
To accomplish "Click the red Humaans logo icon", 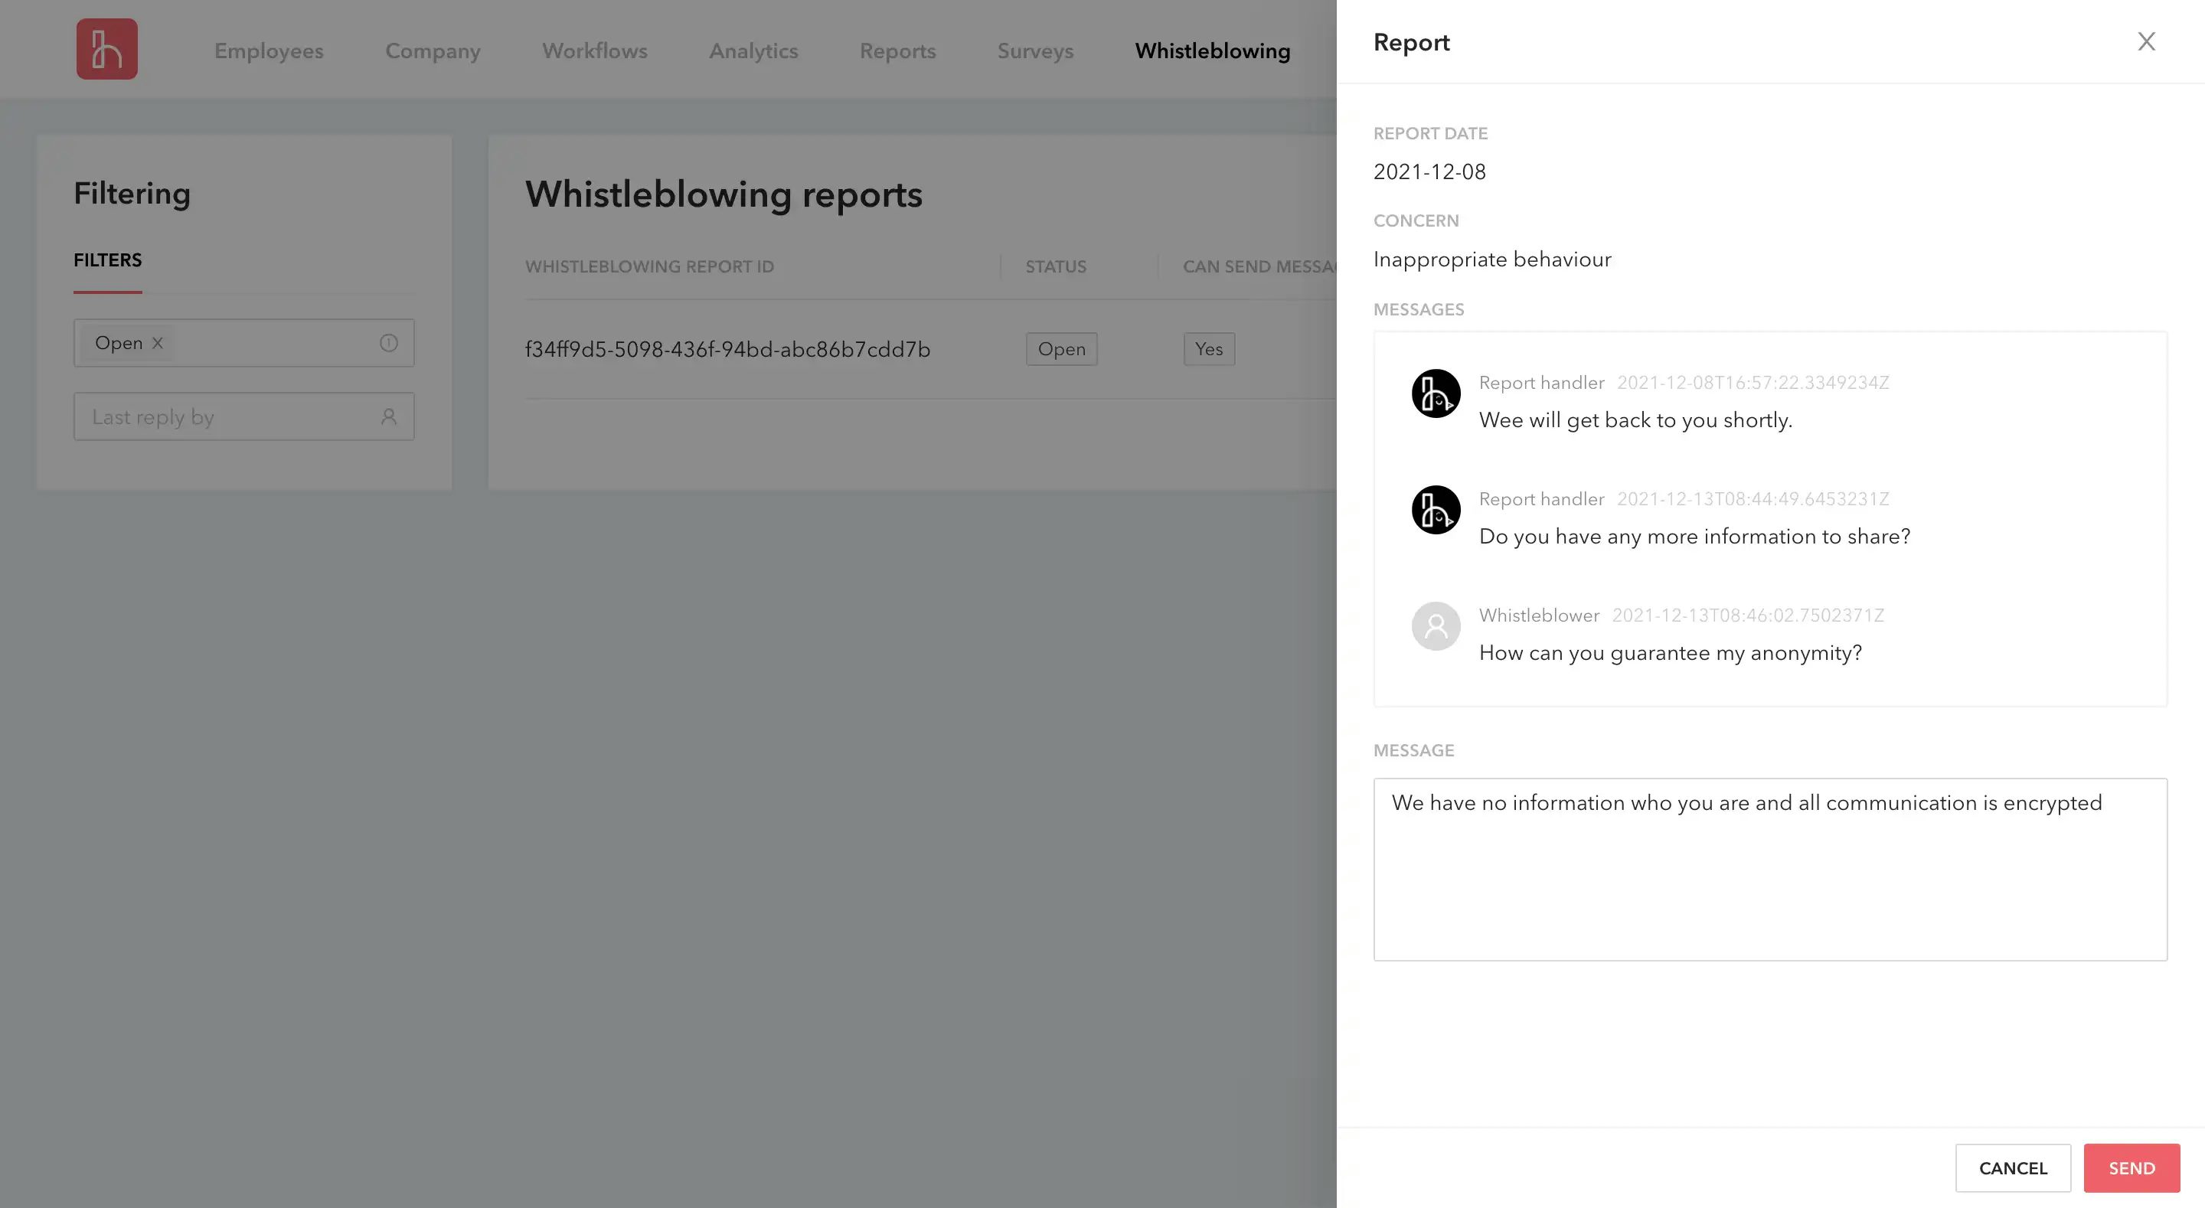I will pyautogui.click(x=106, y=49).
